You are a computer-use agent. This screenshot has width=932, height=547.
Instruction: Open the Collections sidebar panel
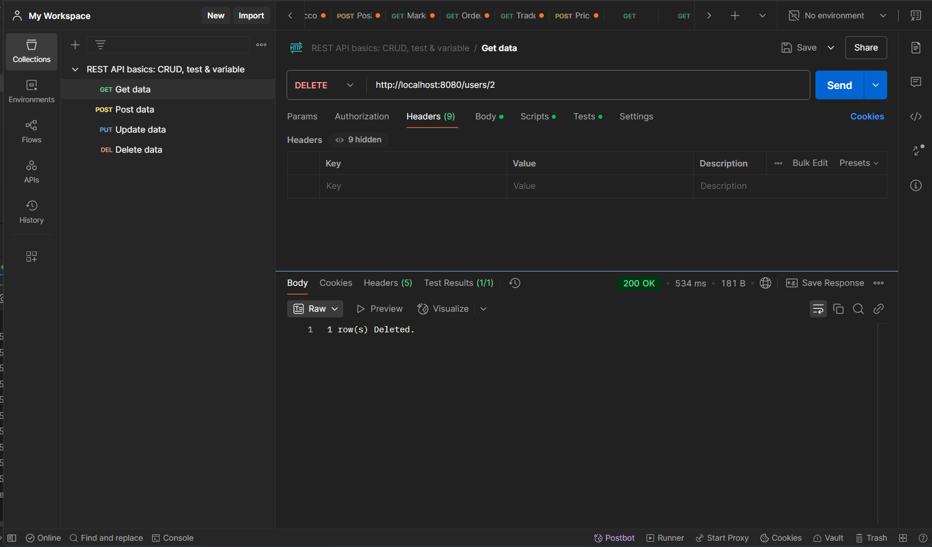pyautogui.click(x=32, y=52)
